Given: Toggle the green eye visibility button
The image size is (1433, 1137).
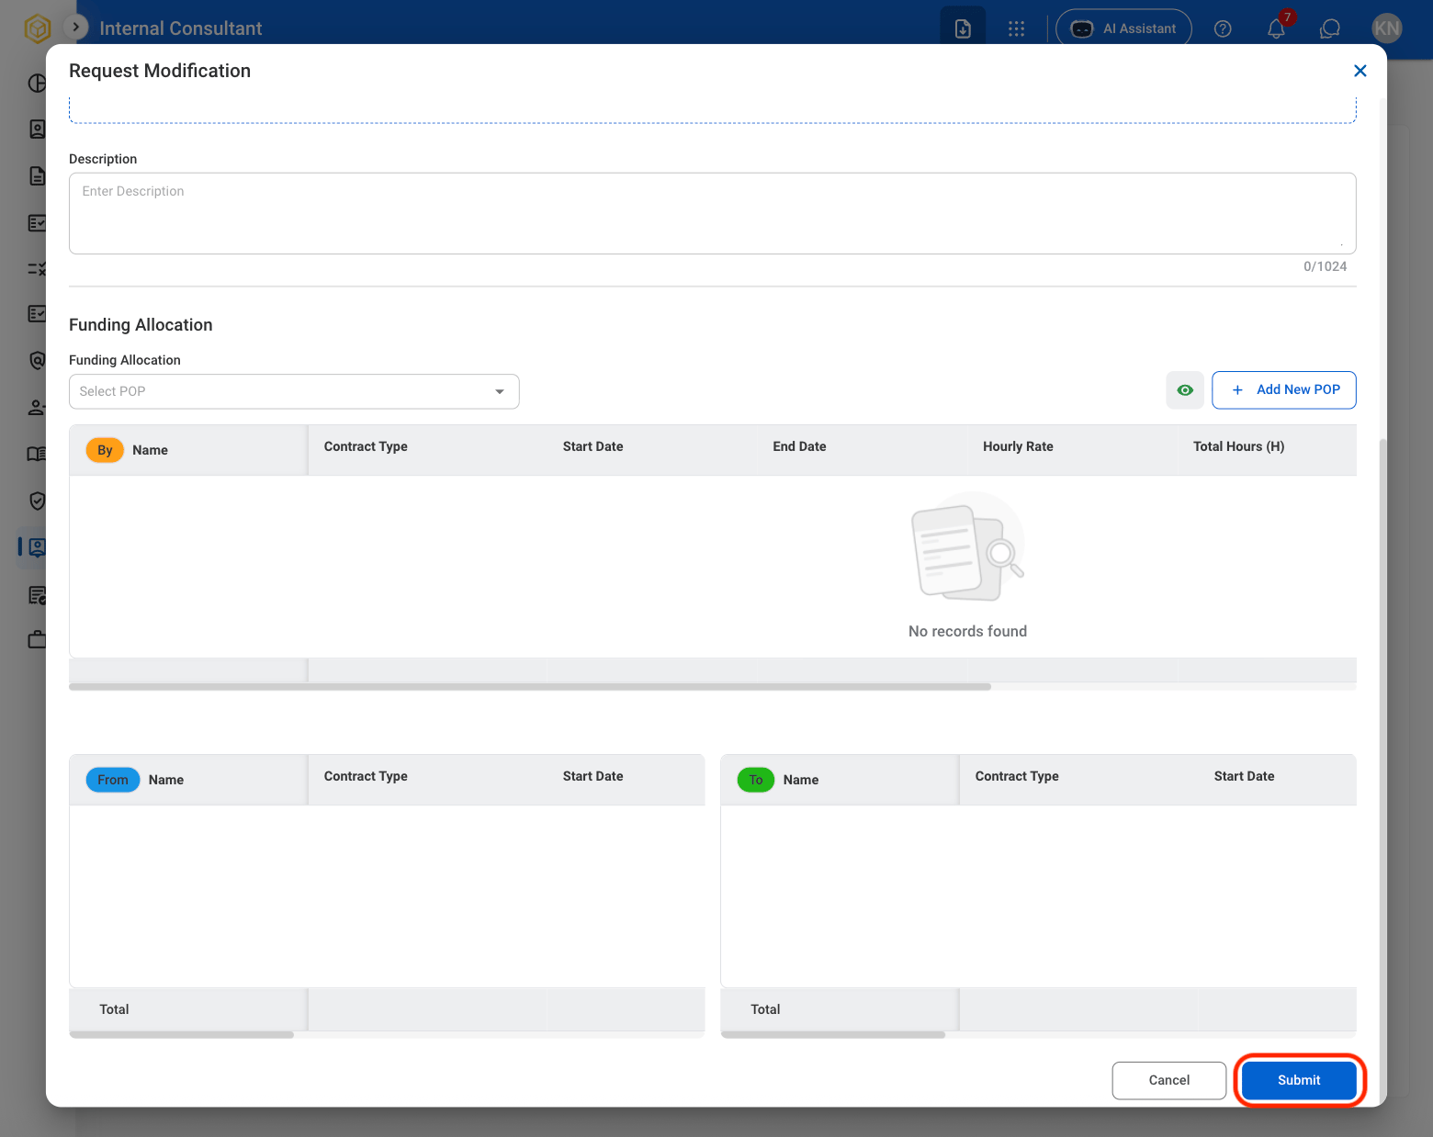Looking at the screenshot, I should 1185,389.
